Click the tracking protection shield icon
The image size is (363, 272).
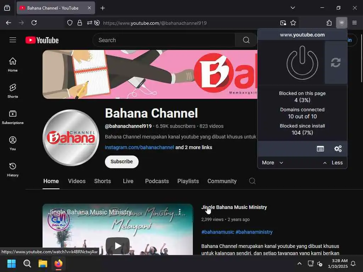[x=70, y=23]
